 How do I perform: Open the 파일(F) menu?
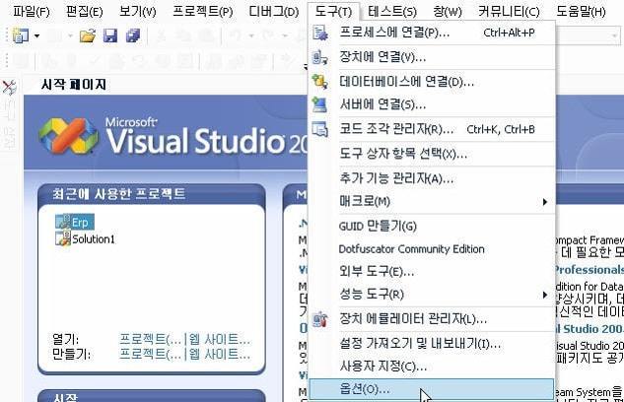click(31, 11)
